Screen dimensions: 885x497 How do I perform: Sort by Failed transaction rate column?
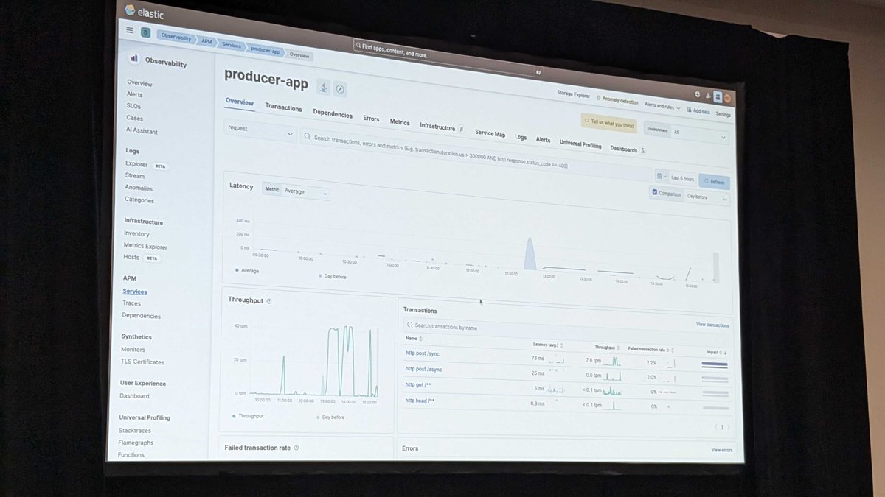click(651, 349)
